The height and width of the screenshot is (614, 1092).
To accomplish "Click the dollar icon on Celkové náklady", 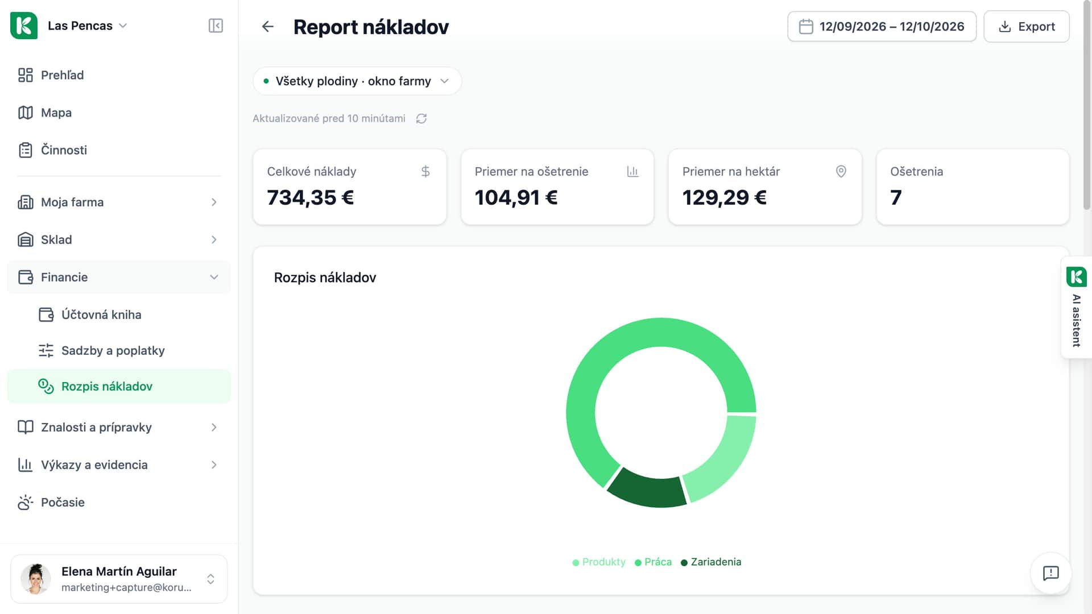I will 425,171.
